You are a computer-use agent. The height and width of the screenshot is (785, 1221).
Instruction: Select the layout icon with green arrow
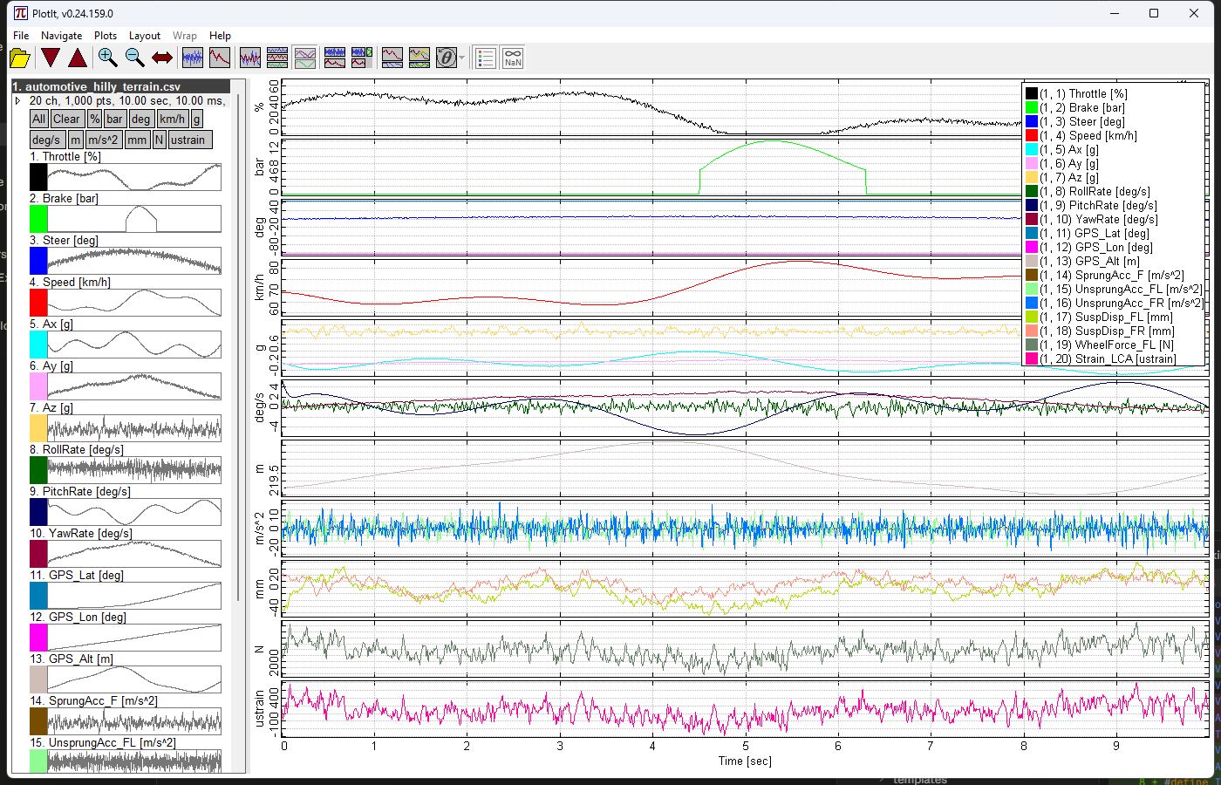pyautogui.click(x=362, y=58)
